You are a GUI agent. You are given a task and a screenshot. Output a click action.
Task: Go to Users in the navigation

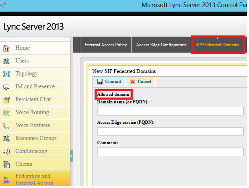click(35, 61)
